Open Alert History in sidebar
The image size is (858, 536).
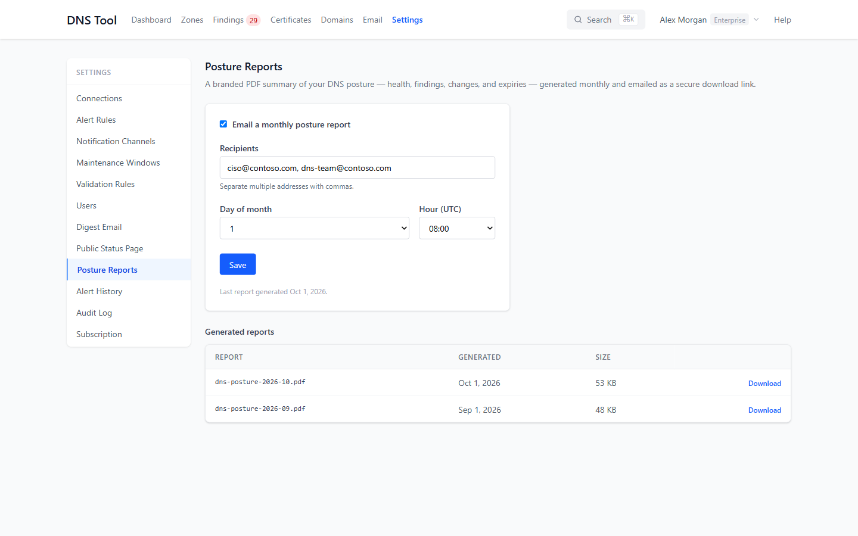129,291
